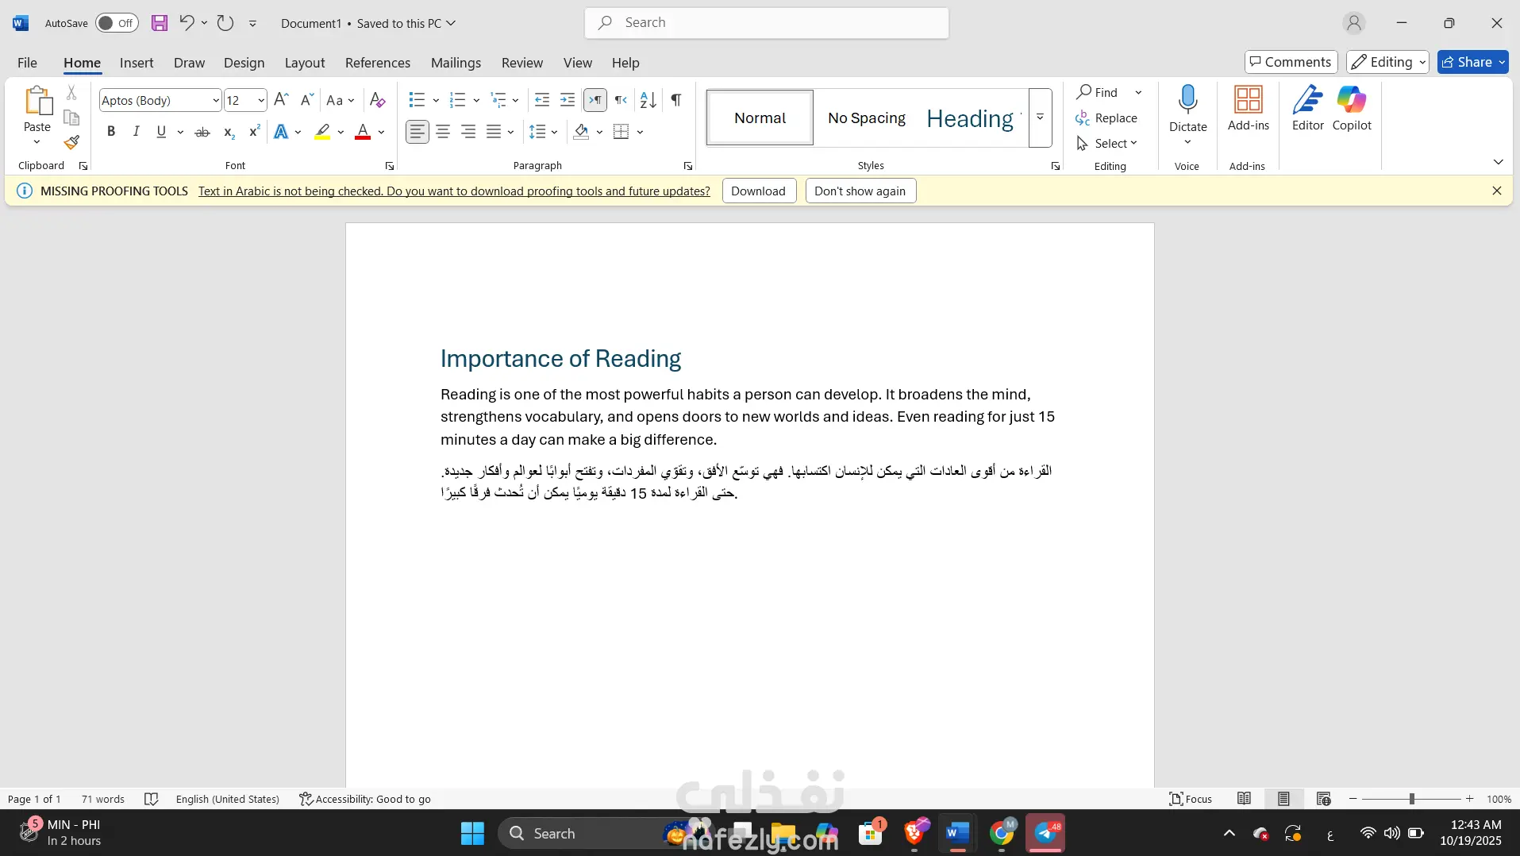Image resolution: width=1520 pixels, height=856 pixels.
Task: Toggle subscript formatting
Action: click(x=229, y=132)
